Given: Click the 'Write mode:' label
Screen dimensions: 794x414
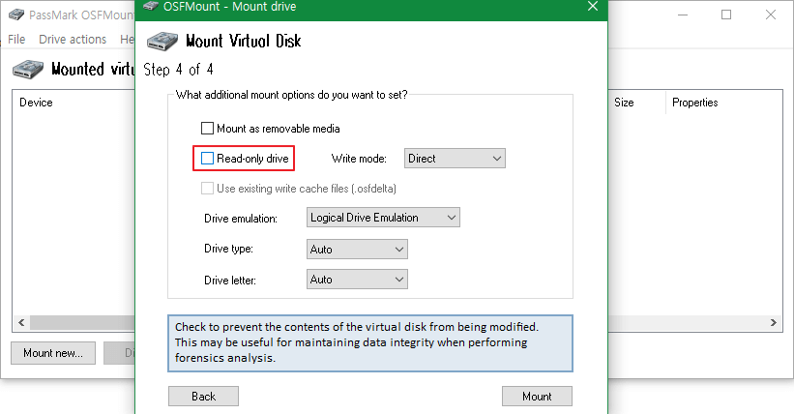Looking at the screenshot, I should [359, 159].
